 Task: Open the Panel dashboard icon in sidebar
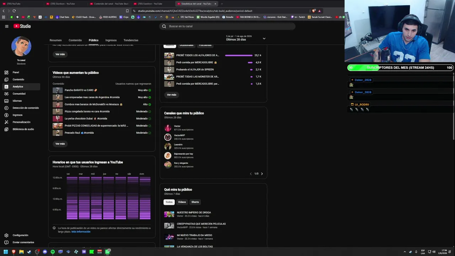(x=6, y=73)
